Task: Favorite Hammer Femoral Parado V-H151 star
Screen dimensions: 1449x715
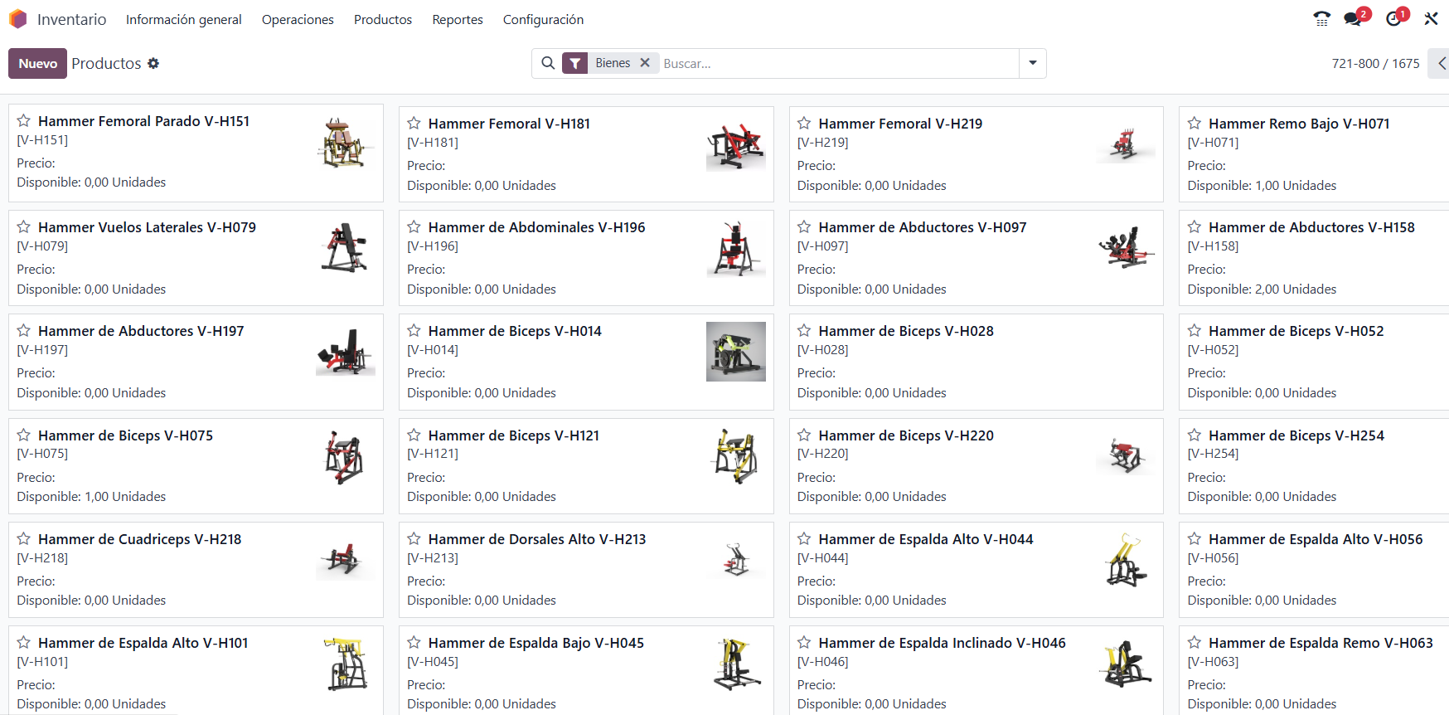Action: tap(24, 121)
